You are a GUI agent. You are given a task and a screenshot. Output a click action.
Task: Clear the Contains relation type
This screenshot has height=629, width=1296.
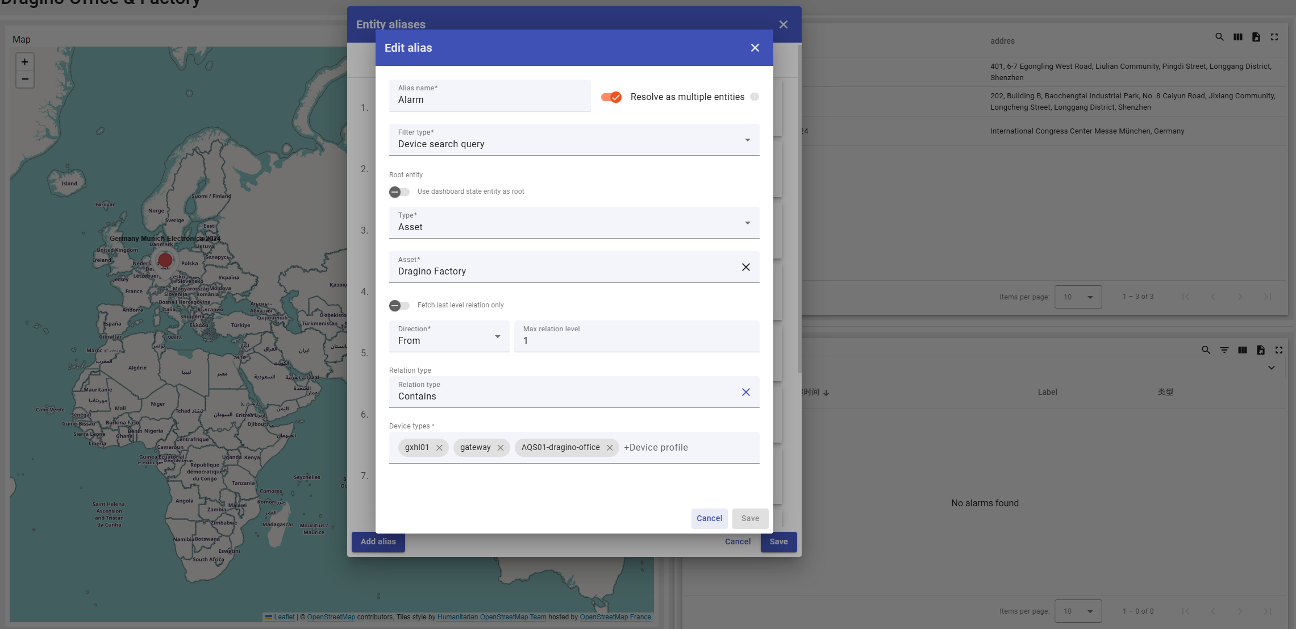(745, 392)
